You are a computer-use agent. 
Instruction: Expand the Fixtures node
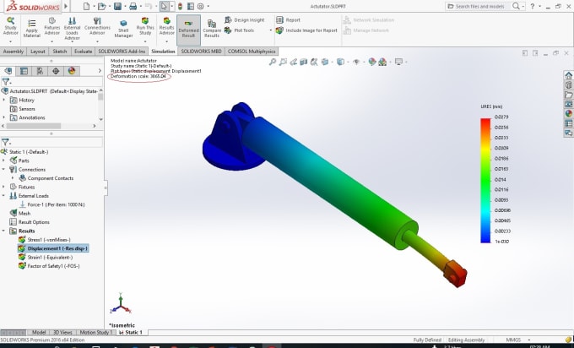coord(3,187)
